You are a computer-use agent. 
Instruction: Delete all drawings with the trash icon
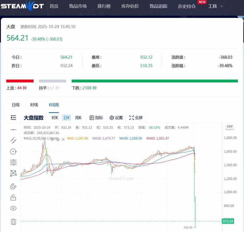click(x=13, y=221)
